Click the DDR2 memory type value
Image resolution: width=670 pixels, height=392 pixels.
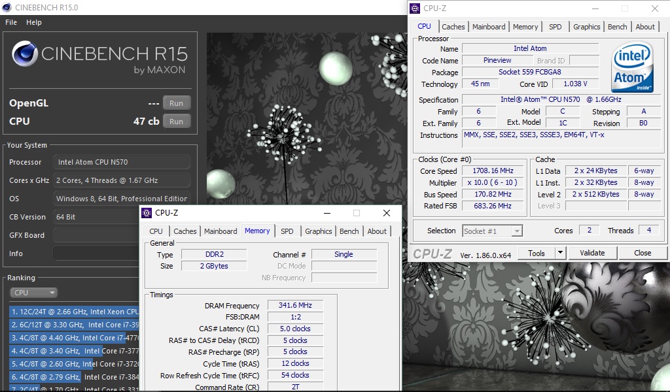click(214, 254)
